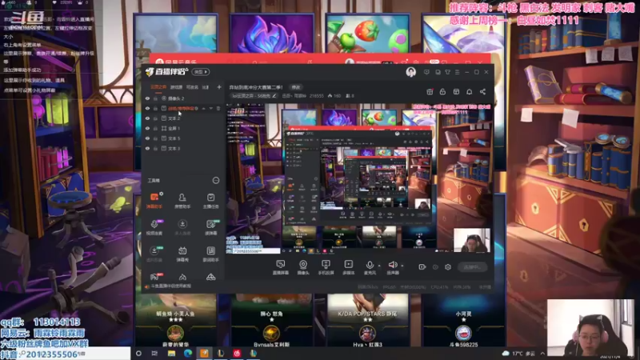
Task: Add a 直播屏幕 screen capture source
Action: tap(281, 267)
